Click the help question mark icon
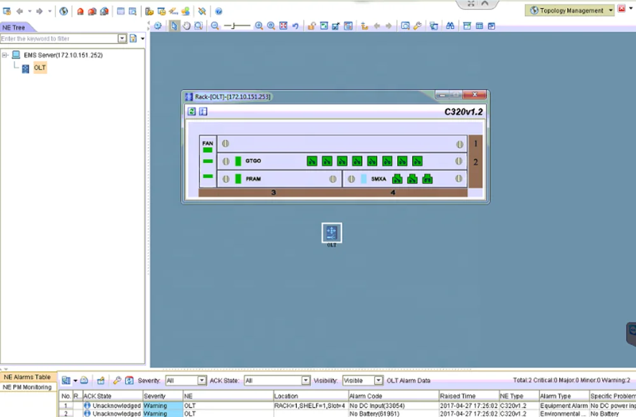This screenshot has width=636, height=417. 219,11
